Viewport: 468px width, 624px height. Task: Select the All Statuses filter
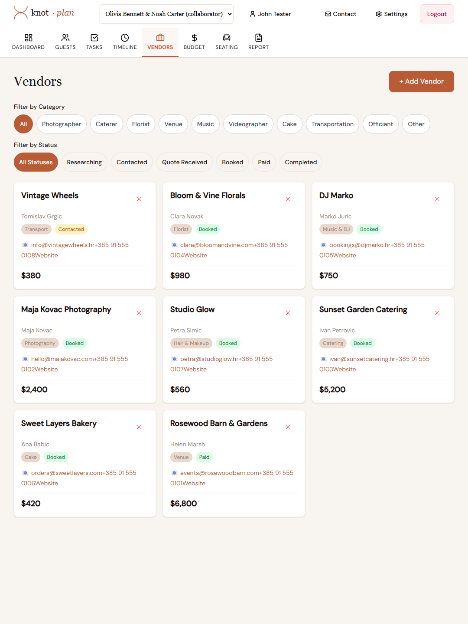(36, 162)
